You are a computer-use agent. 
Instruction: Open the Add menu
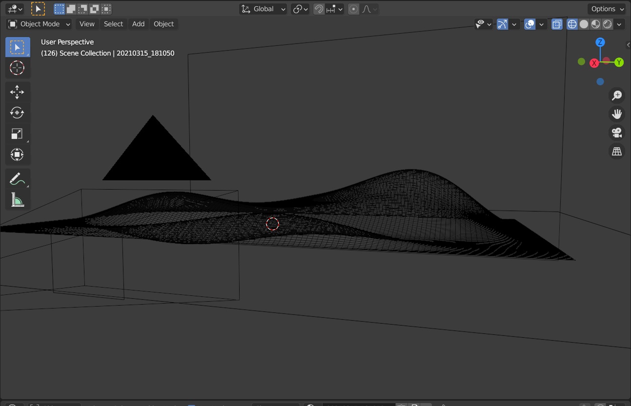point(139,24)
